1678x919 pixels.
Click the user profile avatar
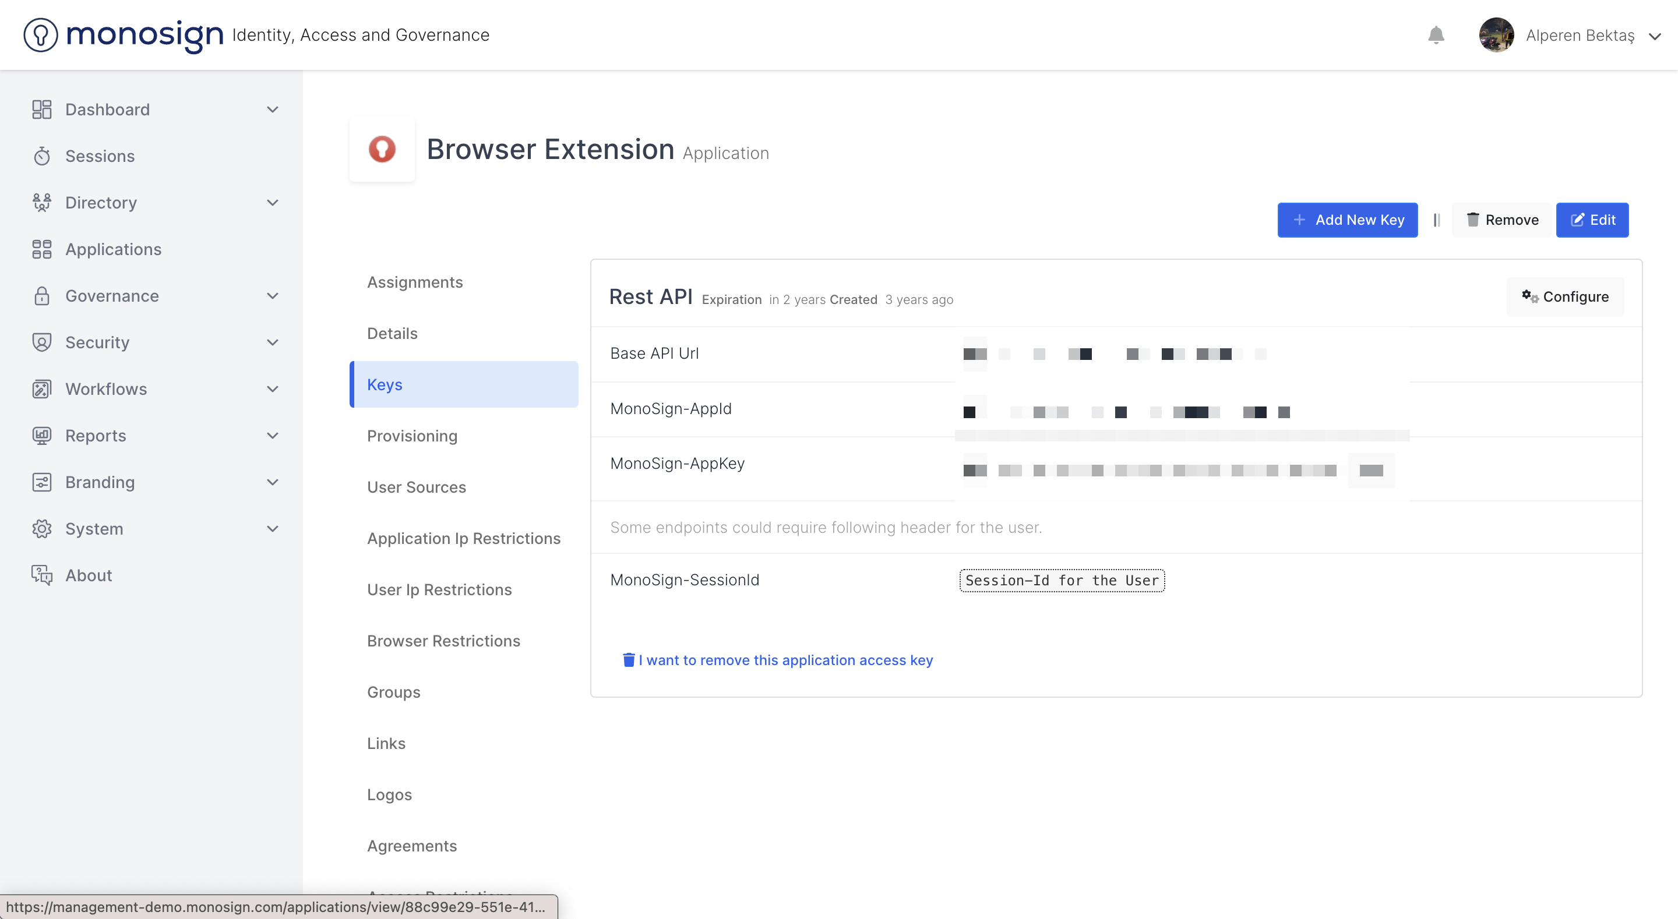coord(1496,35)
